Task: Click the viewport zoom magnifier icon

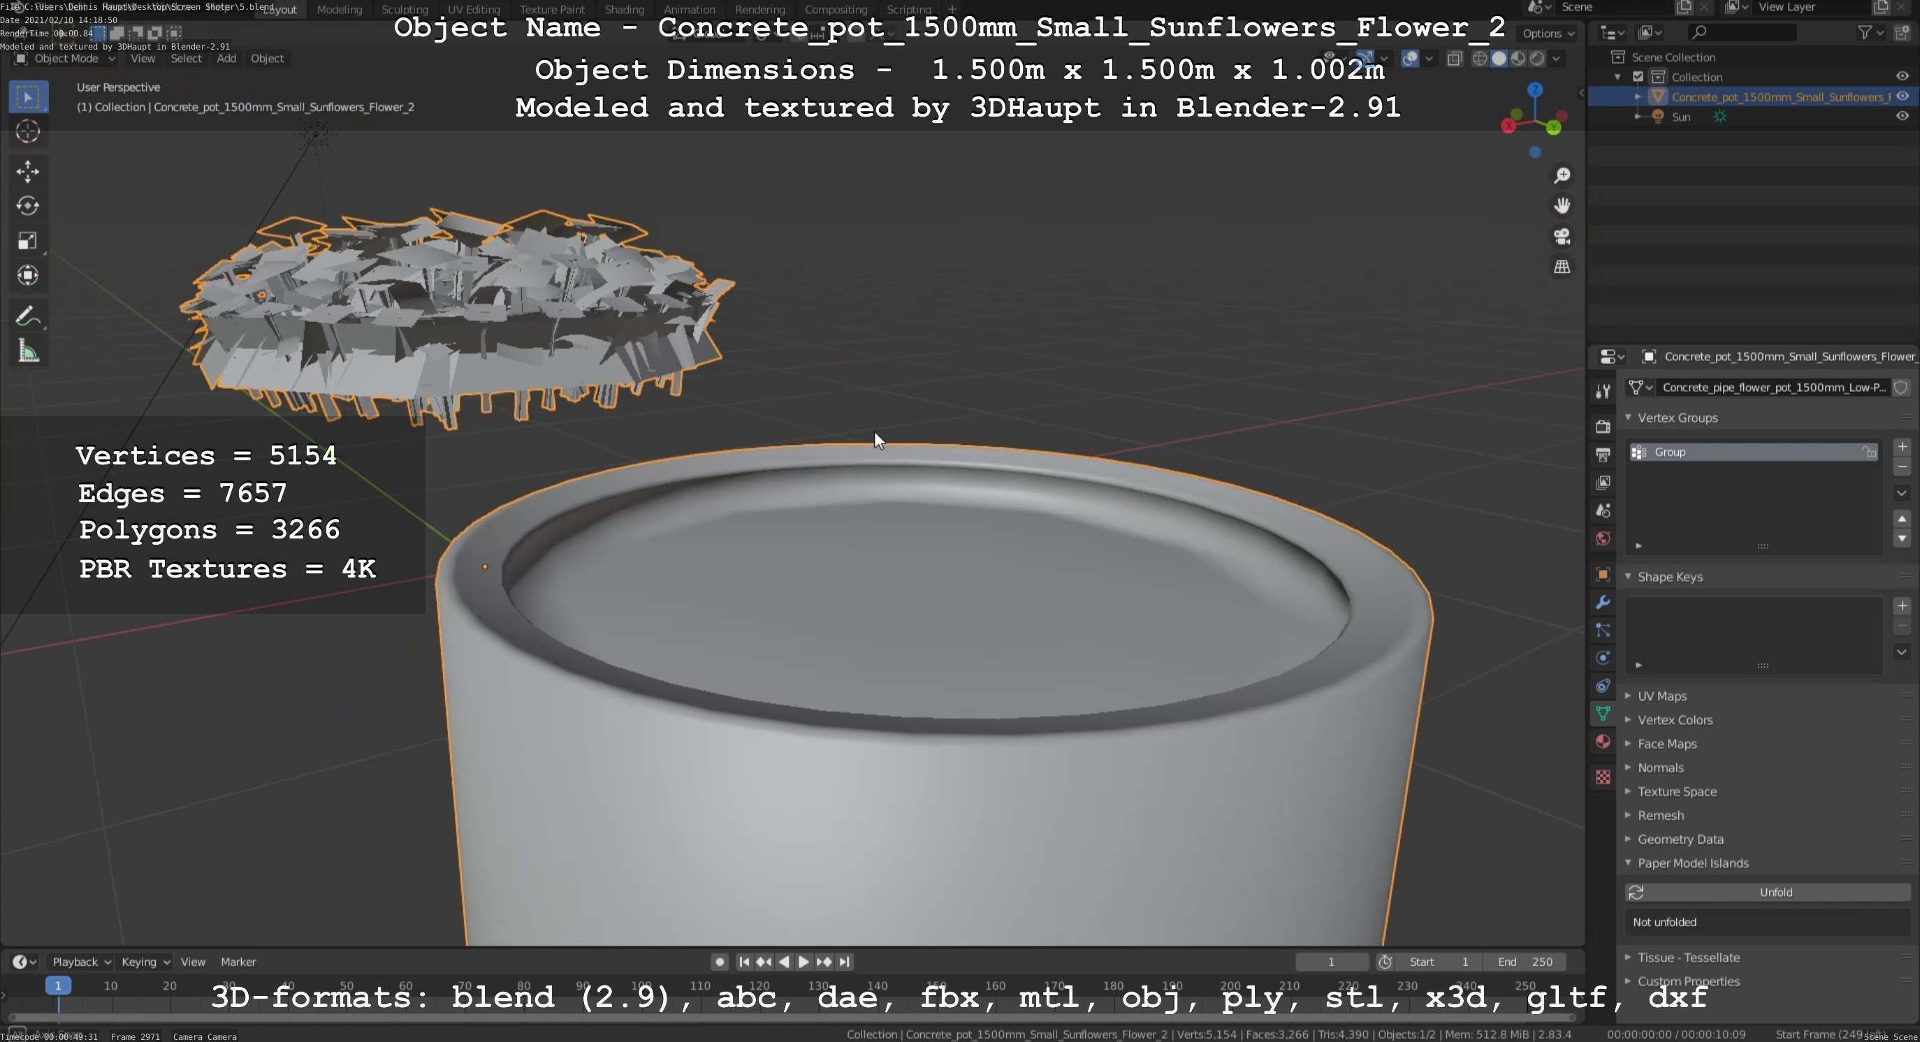Action: point(1562,175)
